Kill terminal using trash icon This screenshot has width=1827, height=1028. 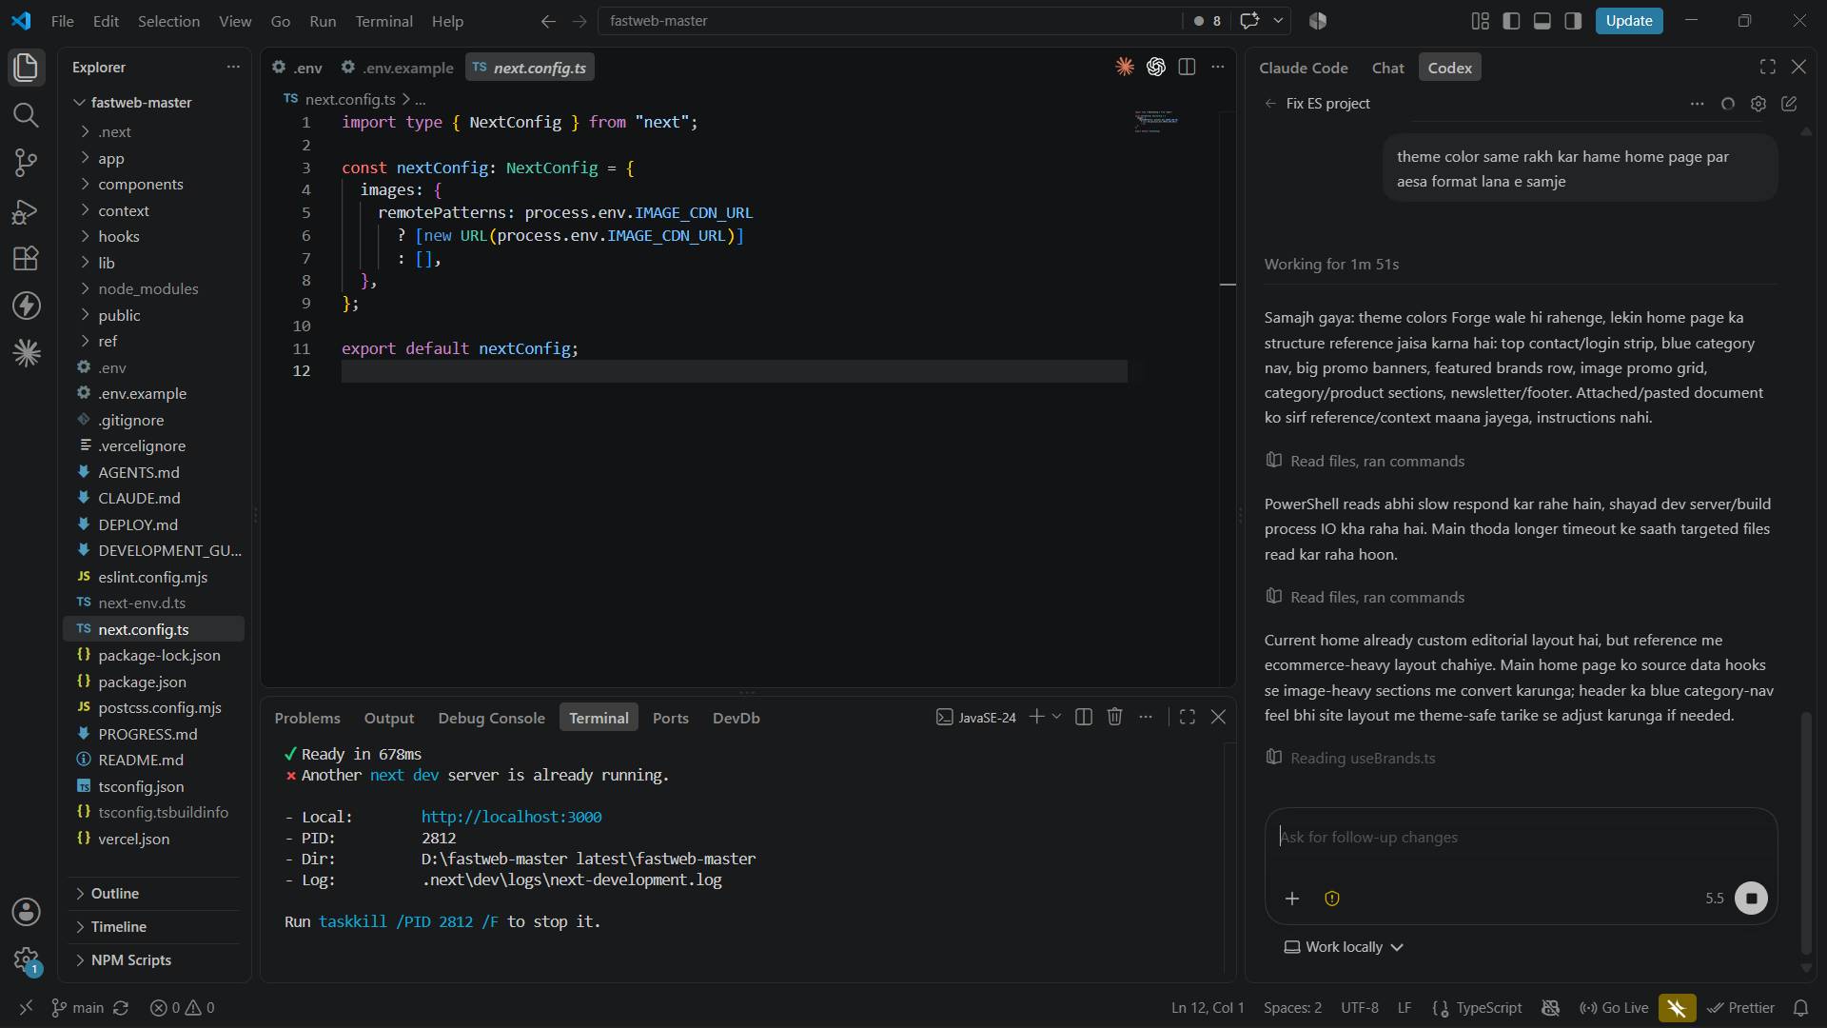click(1114, 717)
